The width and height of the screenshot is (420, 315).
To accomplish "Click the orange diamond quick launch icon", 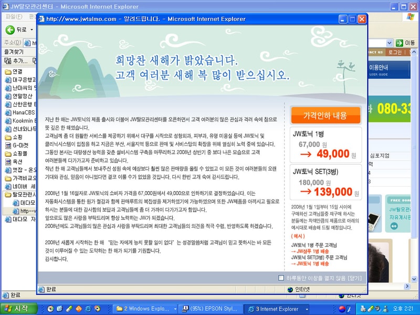I will pyautogui.click(x=78, y=309).
